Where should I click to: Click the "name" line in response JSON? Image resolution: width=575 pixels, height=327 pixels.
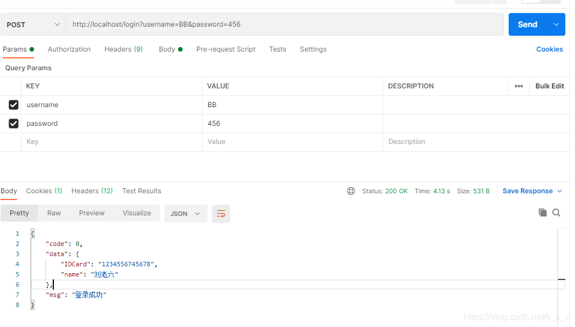(x=90, y=274)
